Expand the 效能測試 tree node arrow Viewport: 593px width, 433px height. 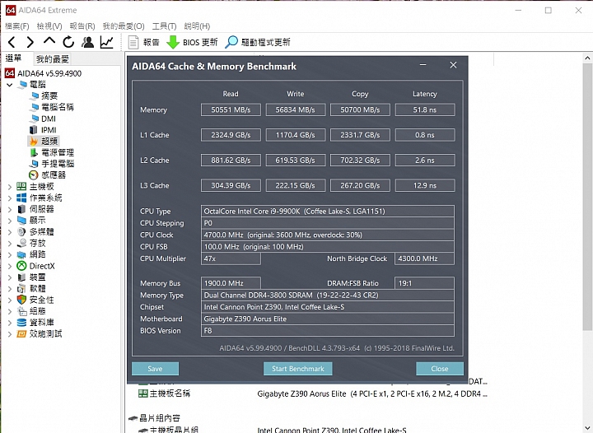tap(10, 333)
